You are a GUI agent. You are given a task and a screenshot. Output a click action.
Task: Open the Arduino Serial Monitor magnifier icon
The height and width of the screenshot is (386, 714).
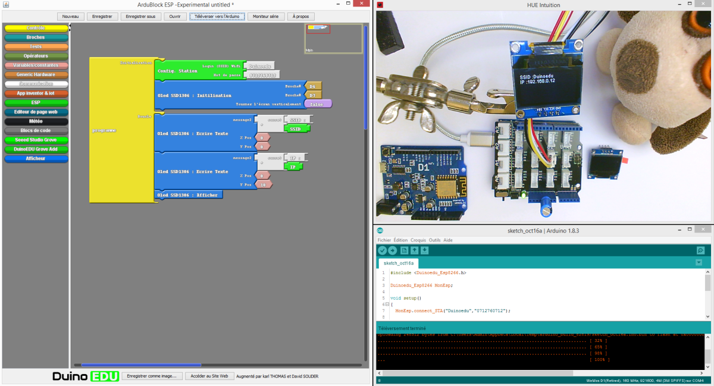tap(700, 250)
